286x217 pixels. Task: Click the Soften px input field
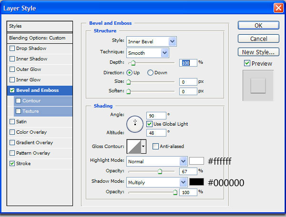(x=188, y=91)
